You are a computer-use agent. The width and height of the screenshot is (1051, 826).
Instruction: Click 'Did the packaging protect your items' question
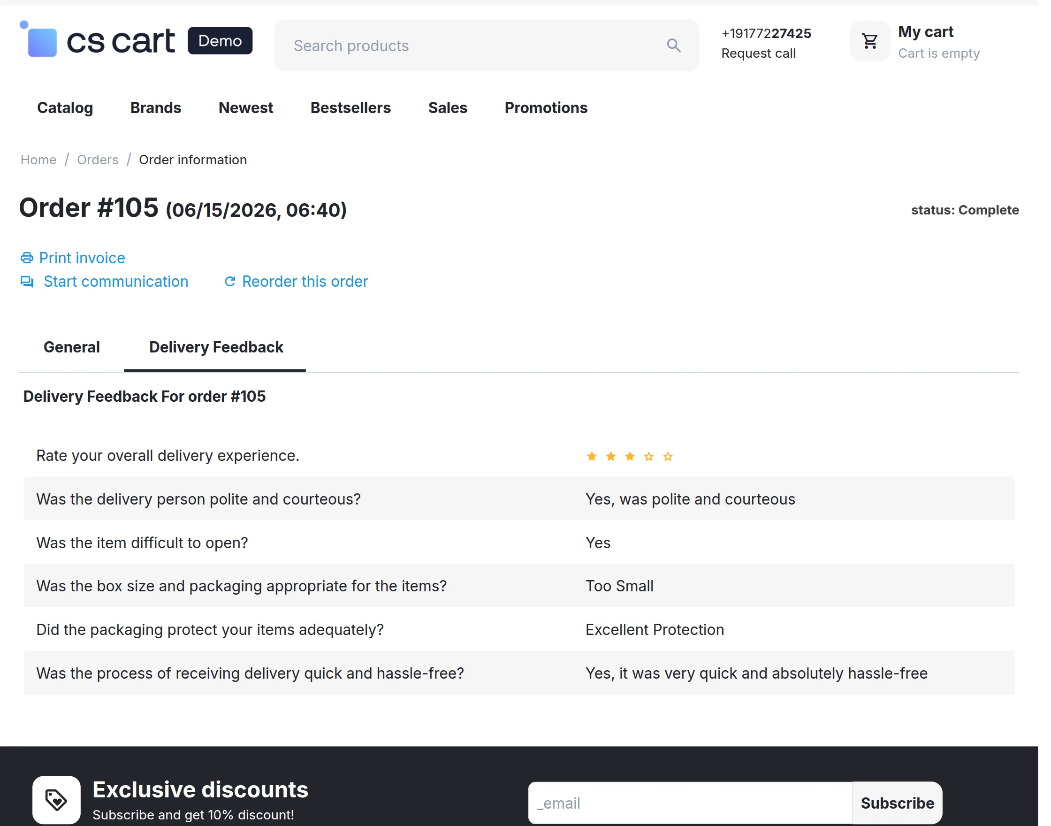210,630
